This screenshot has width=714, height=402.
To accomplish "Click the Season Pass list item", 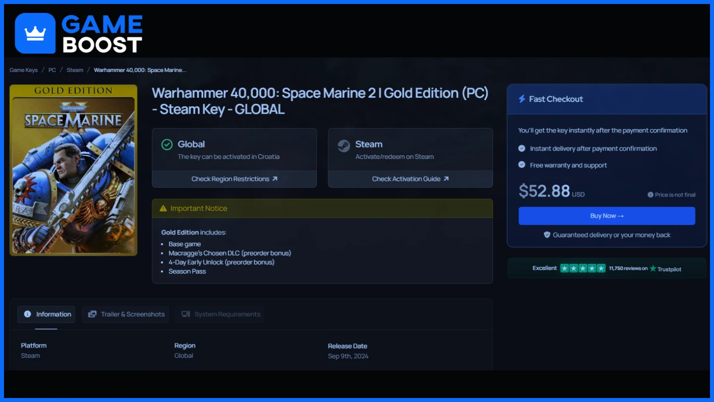I will [x=187, y=271].
